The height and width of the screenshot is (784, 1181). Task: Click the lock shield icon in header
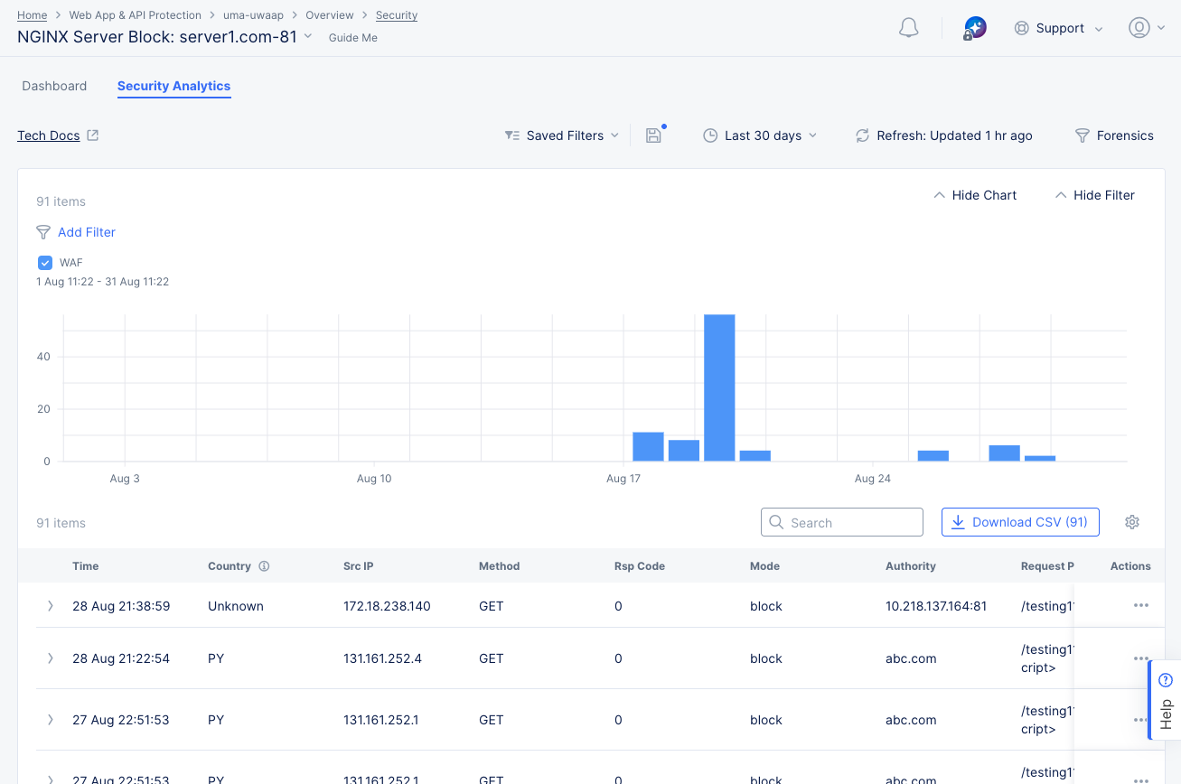point(975,27)
